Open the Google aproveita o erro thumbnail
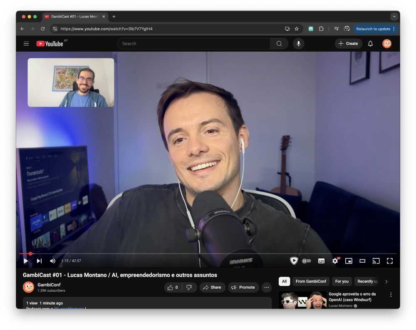Image resolution: width=416 pixels, height=330 pixels. [302, 300]
